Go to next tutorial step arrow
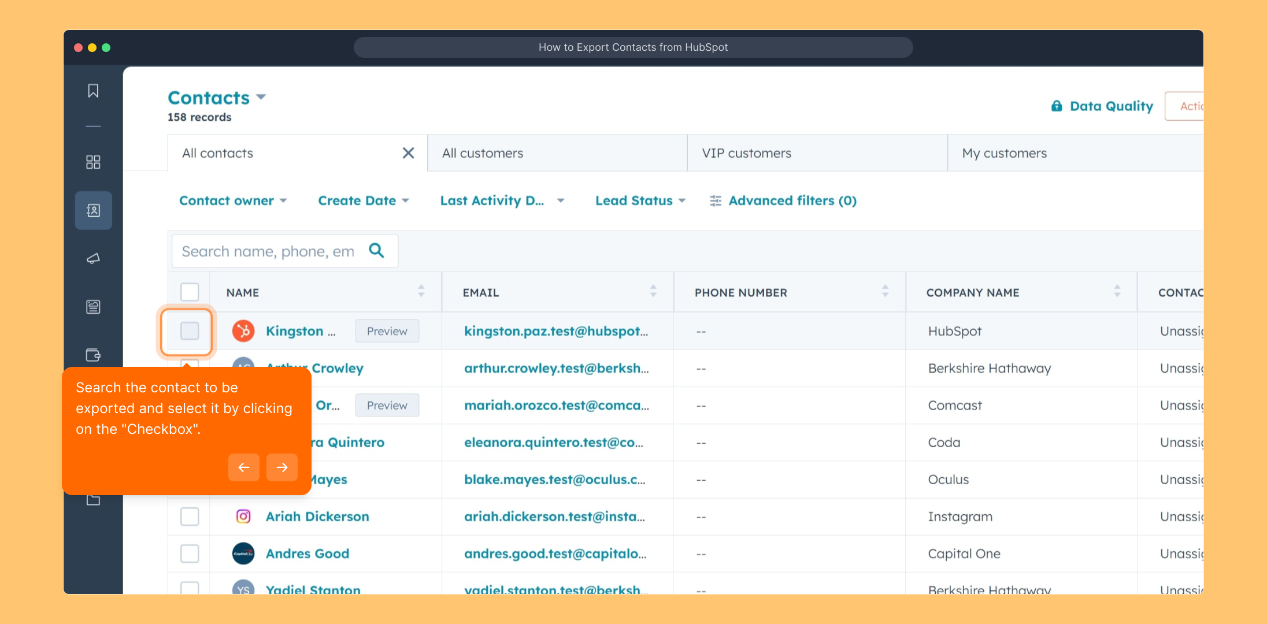Viewport: 1267px width, 624px height. pos(282,467)
